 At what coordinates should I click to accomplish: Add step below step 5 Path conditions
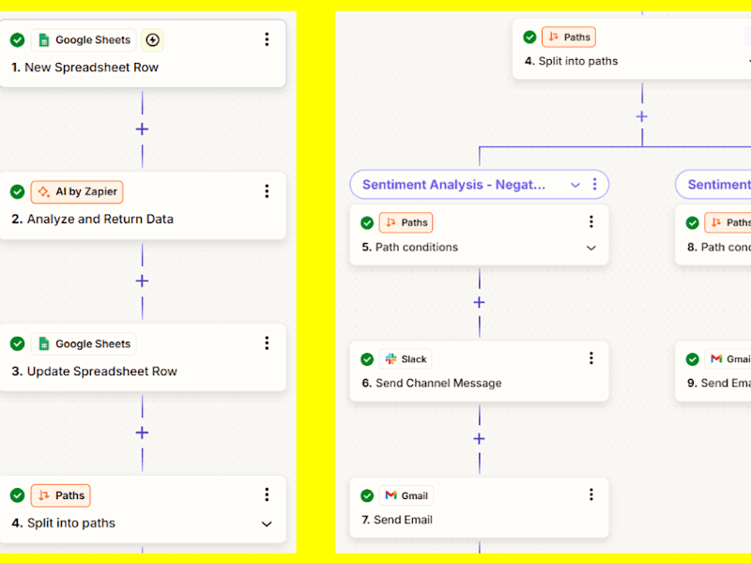(479, 302)
